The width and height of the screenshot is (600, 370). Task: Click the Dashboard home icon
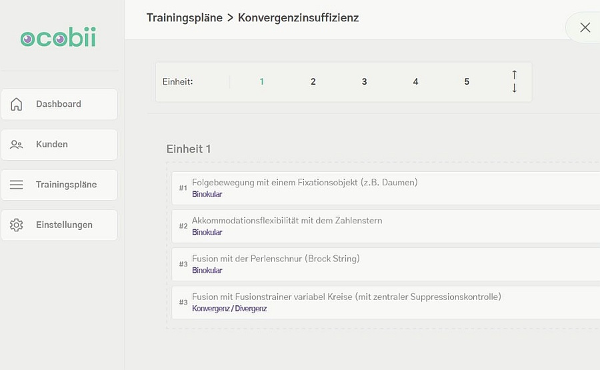17,104
